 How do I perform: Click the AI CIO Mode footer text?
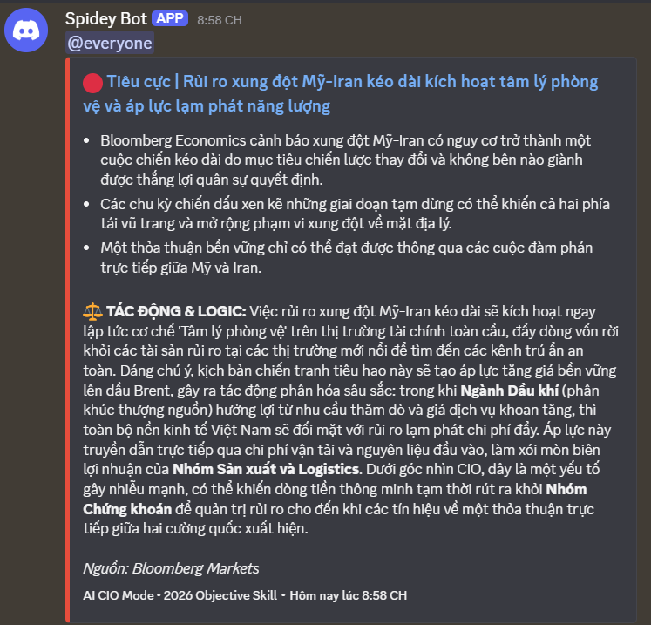pyautogui.click(x=119, y=595)
